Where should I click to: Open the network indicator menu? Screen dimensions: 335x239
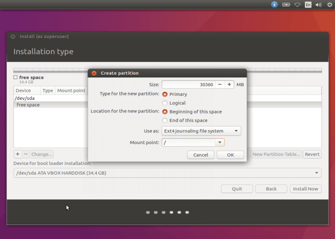[297, 5]
